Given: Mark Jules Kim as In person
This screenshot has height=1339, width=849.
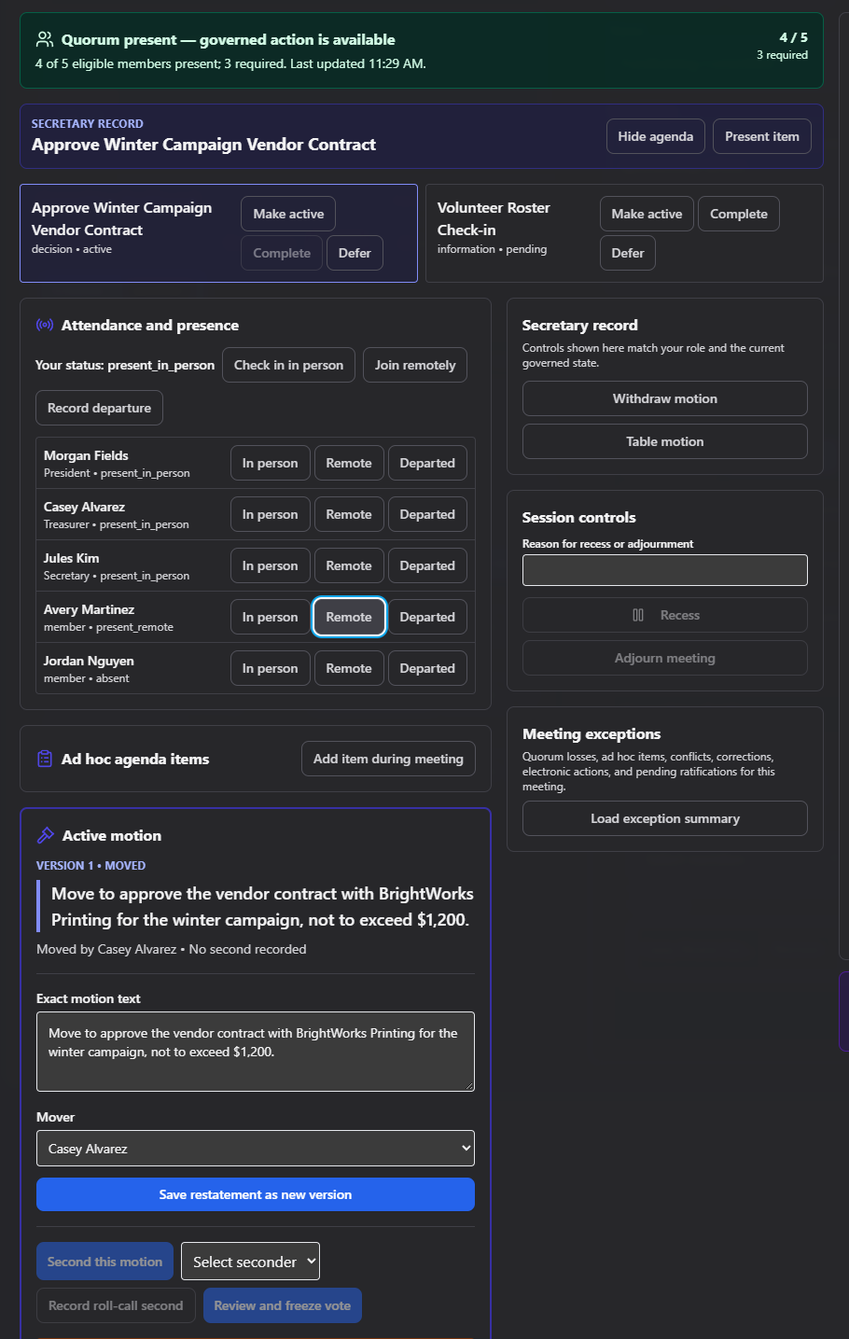Looking at the screenshot, I should (x=271, y=565).
